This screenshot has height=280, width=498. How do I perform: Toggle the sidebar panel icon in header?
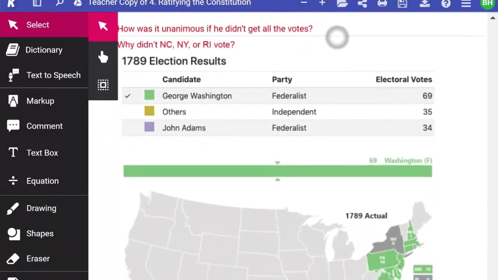37,3
